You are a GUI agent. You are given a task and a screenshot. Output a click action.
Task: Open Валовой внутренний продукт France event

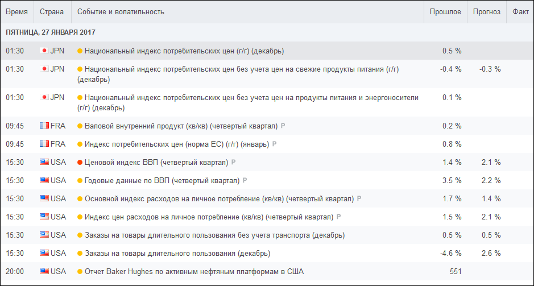181,126
